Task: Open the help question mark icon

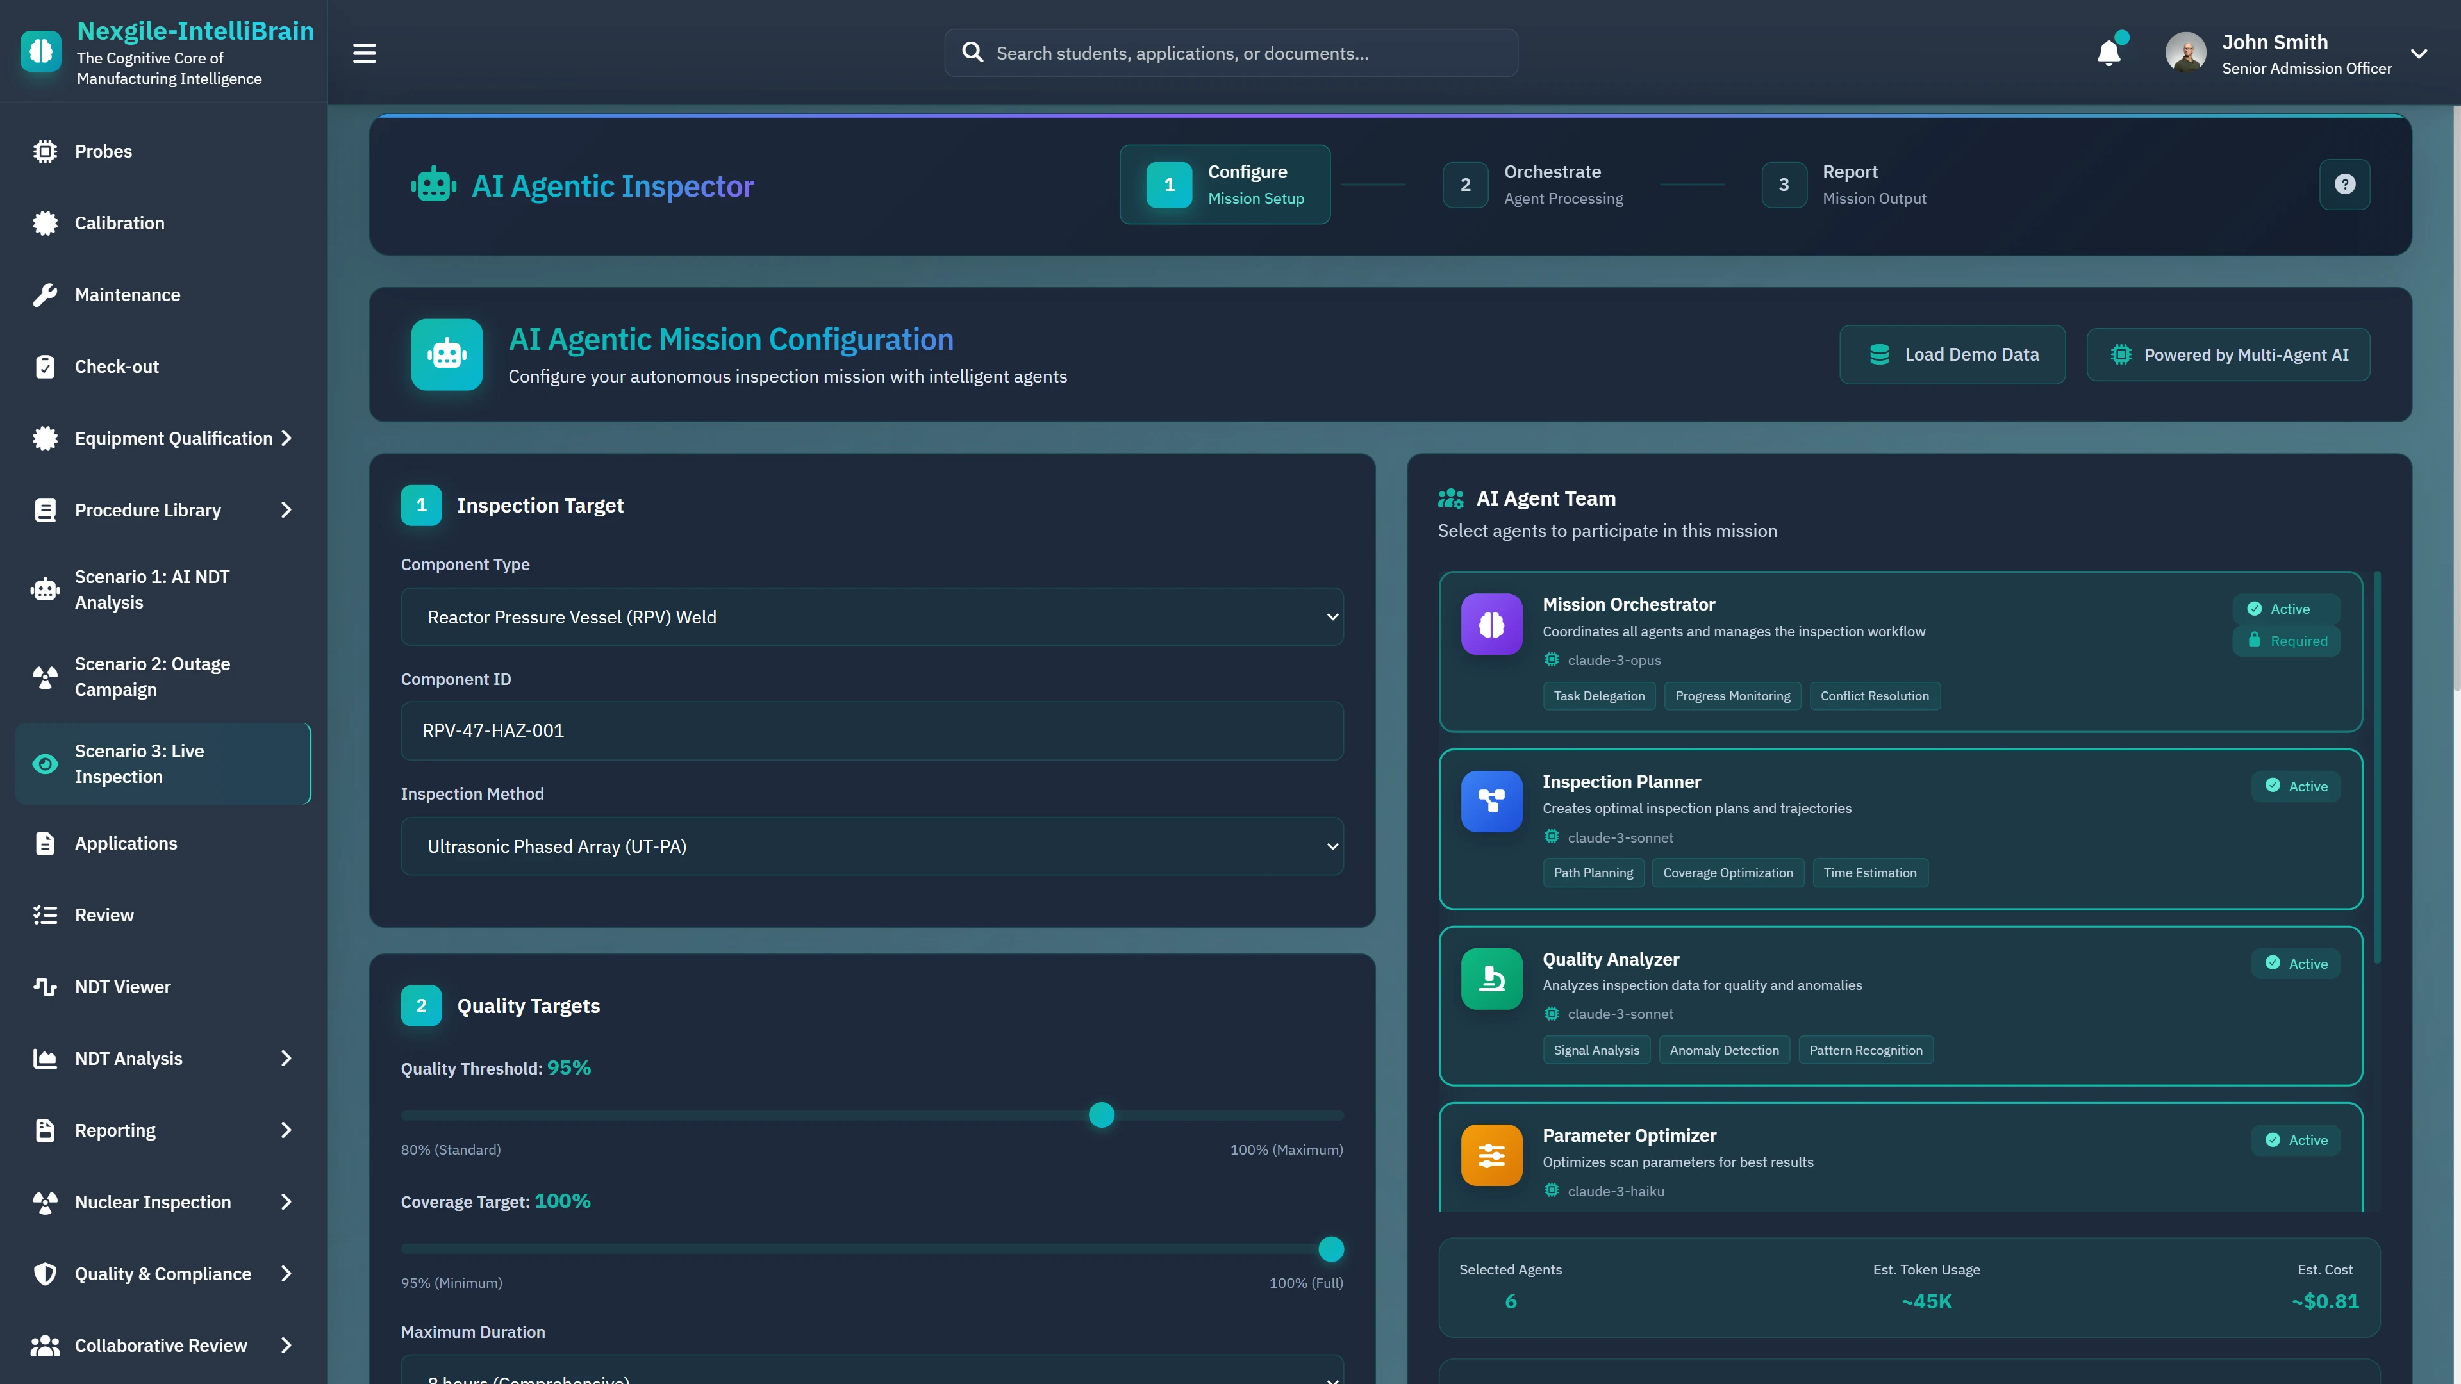Action: tap(2346, 185)
